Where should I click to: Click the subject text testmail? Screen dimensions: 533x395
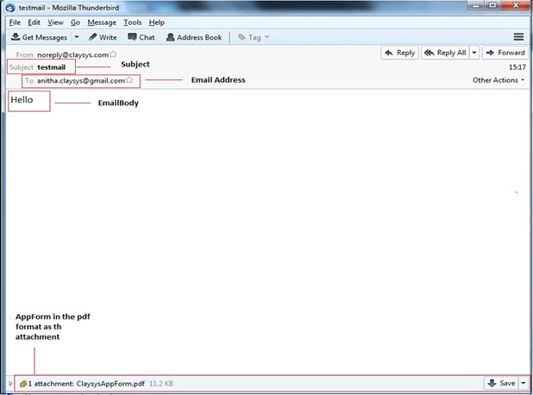(x=52, y=67)
